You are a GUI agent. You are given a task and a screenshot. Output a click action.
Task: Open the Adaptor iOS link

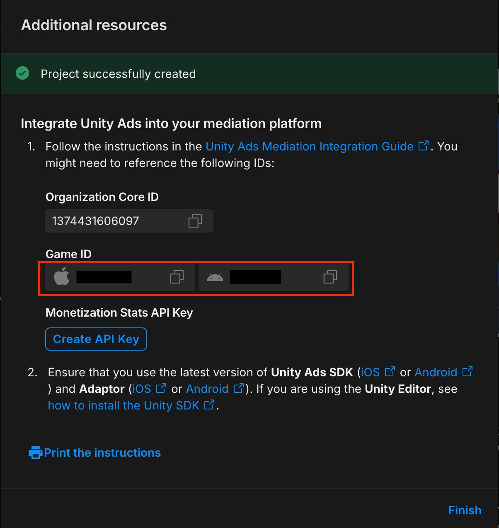(x=142, y=389)
